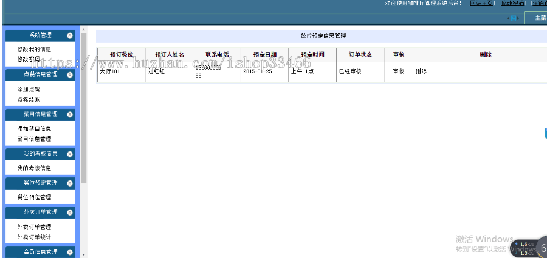Select 上午11点 time cell

(x=312, y=71)
